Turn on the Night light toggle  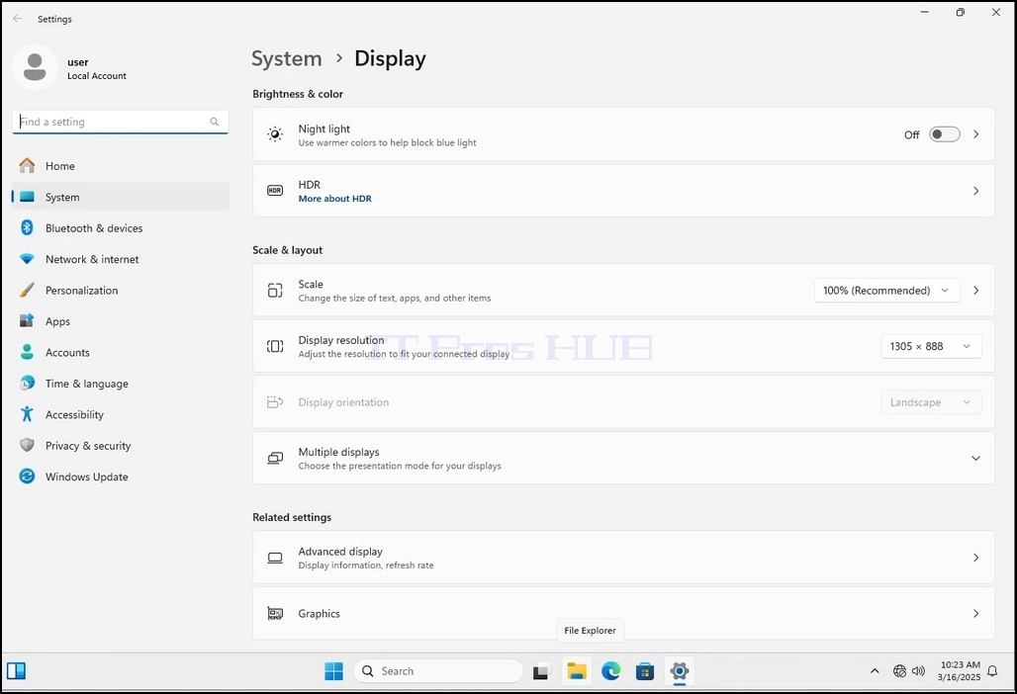945,134
